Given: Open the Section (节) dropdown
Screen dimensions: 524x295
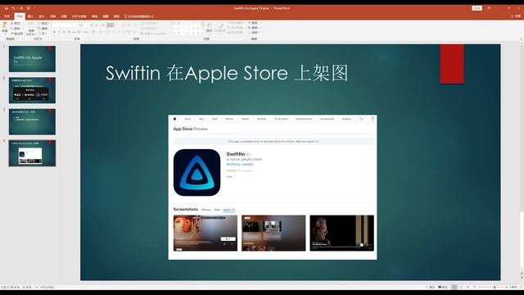Looking at the screenshot, I should pos(43,34).
